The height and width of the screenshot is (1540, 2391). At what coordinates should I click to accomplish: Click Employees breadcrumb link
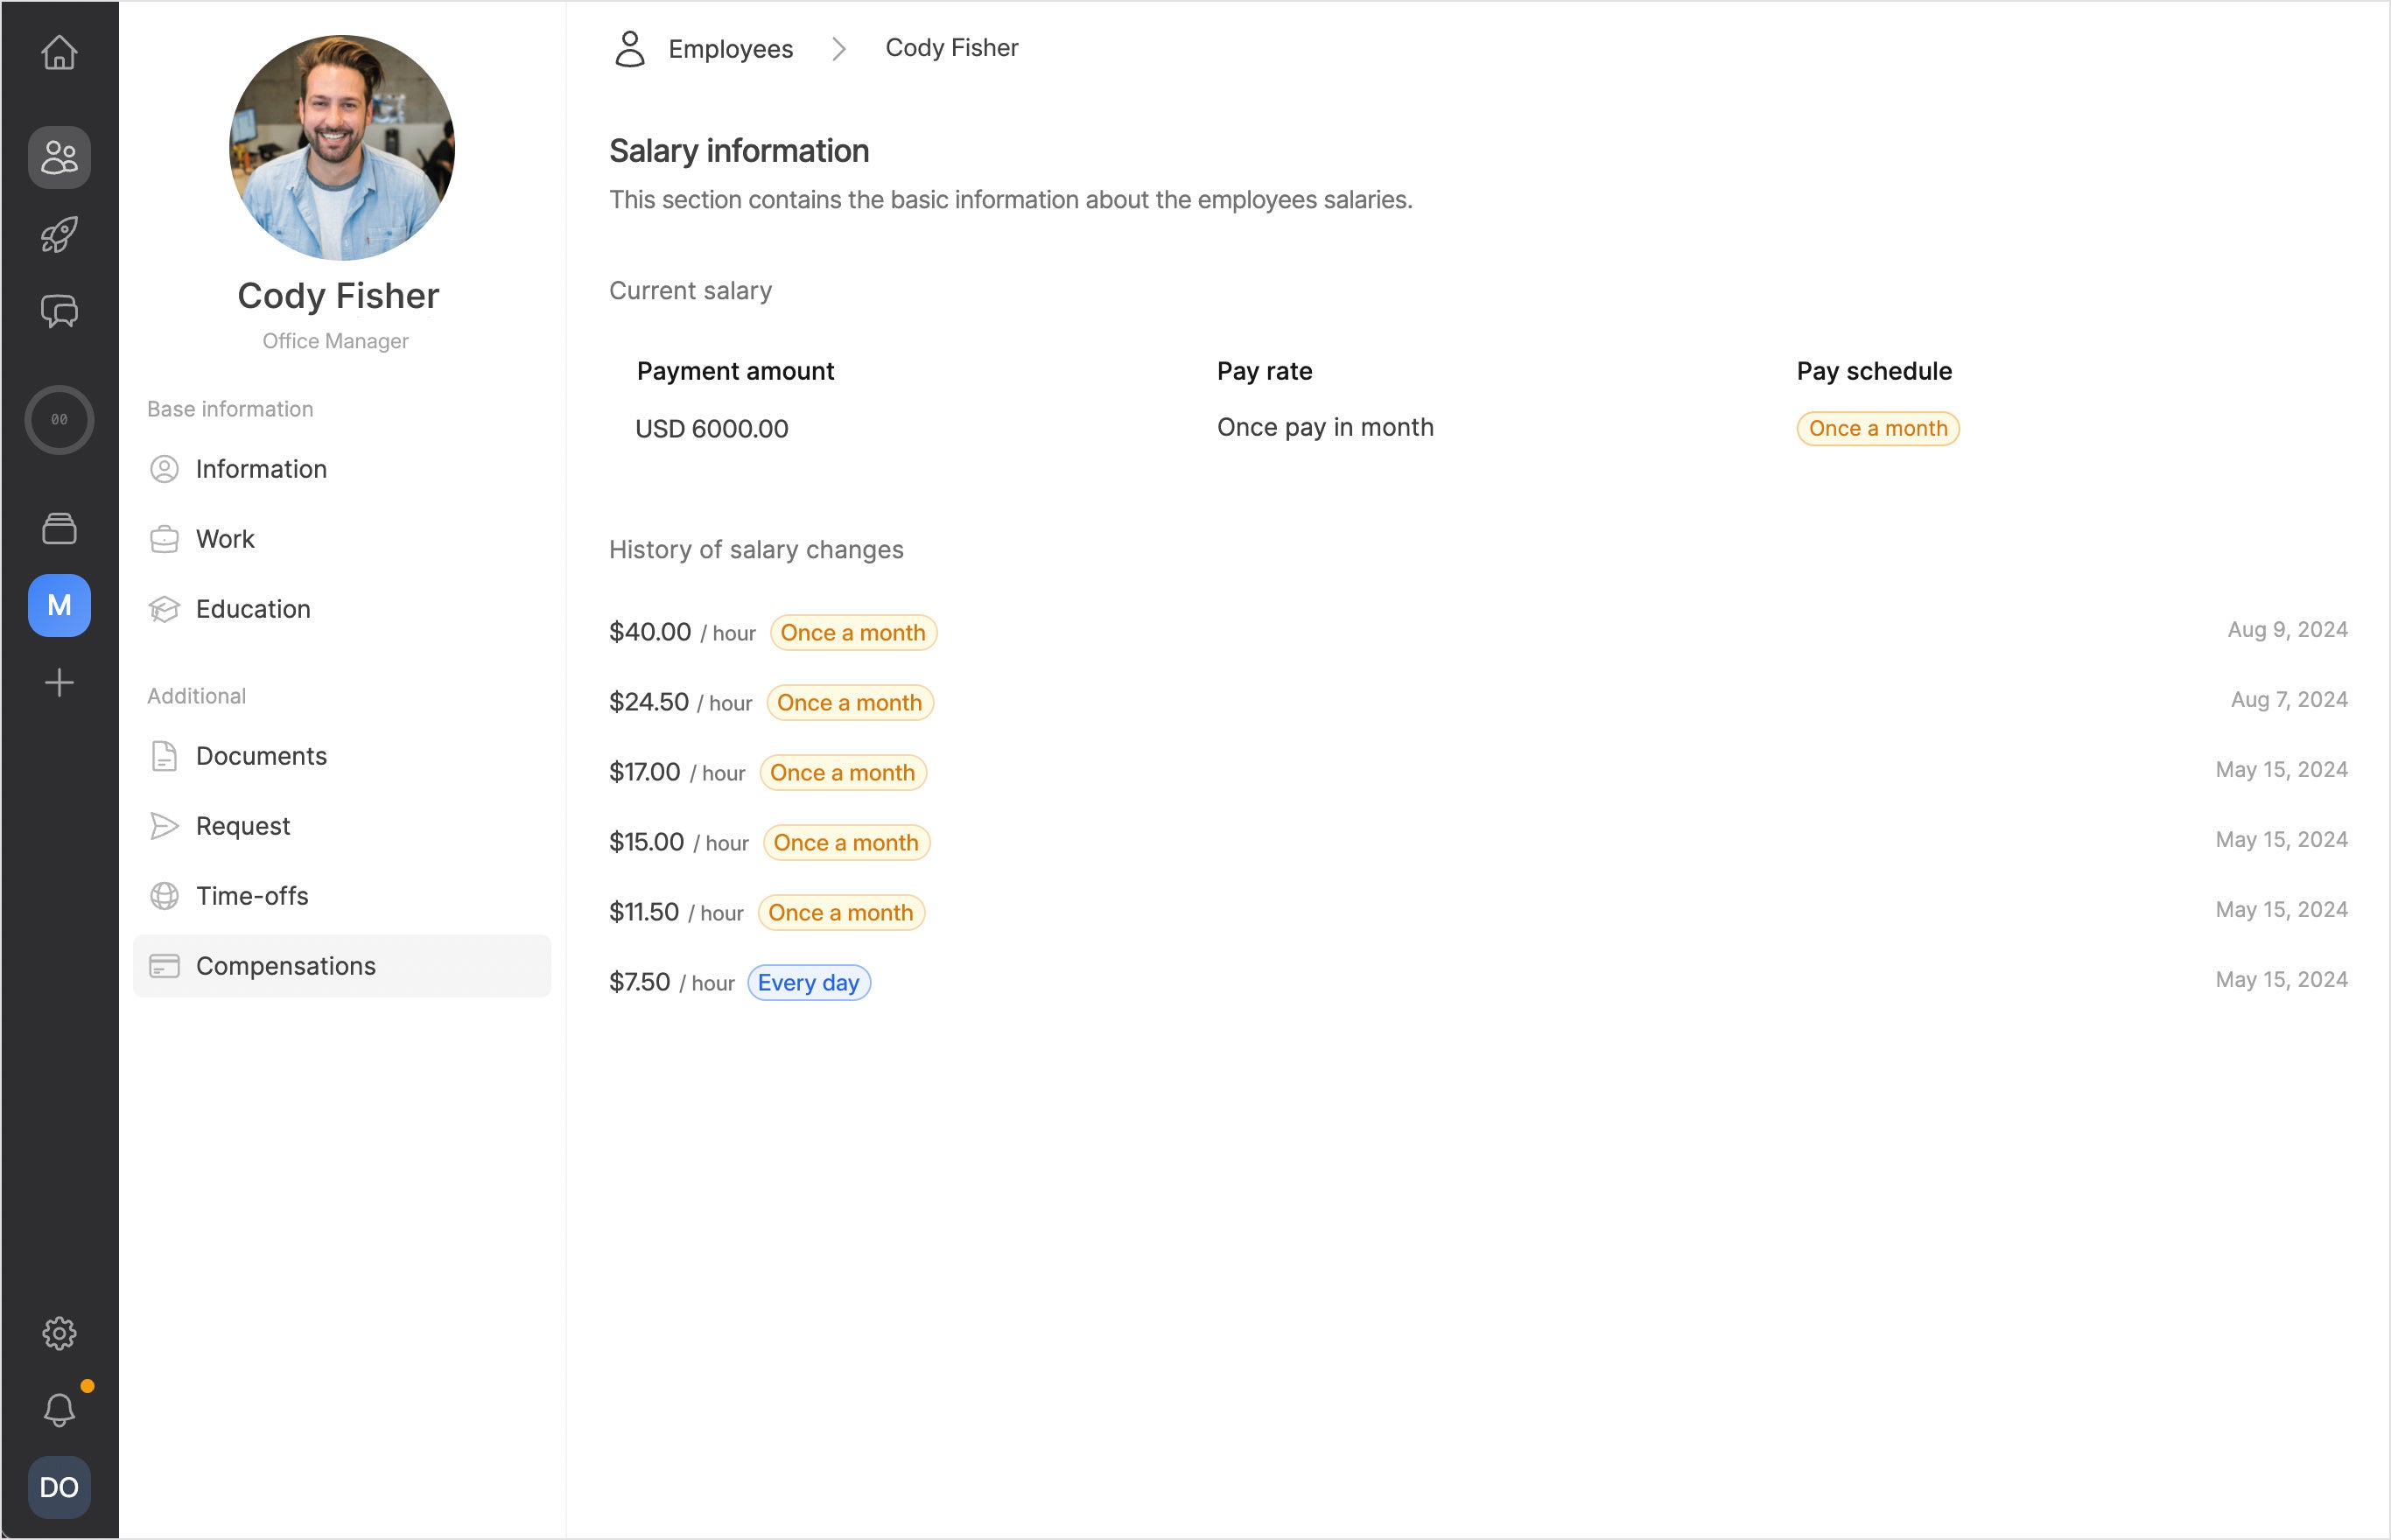[730, 49]
